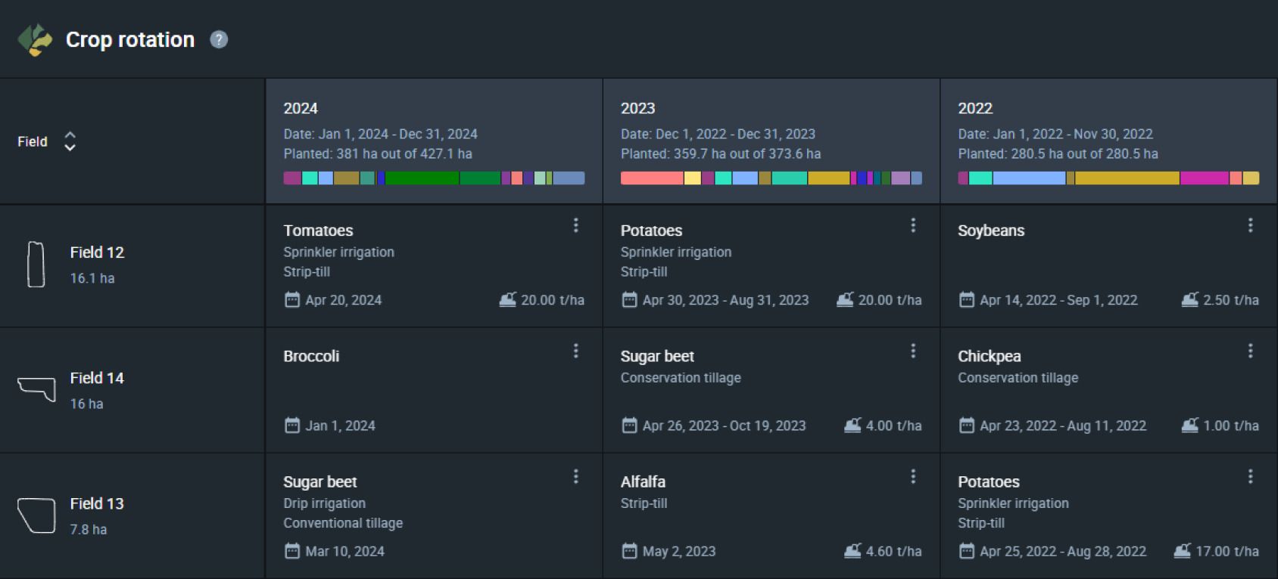Open the three-dot menu for Sugar beet 2023

(913, 351)
